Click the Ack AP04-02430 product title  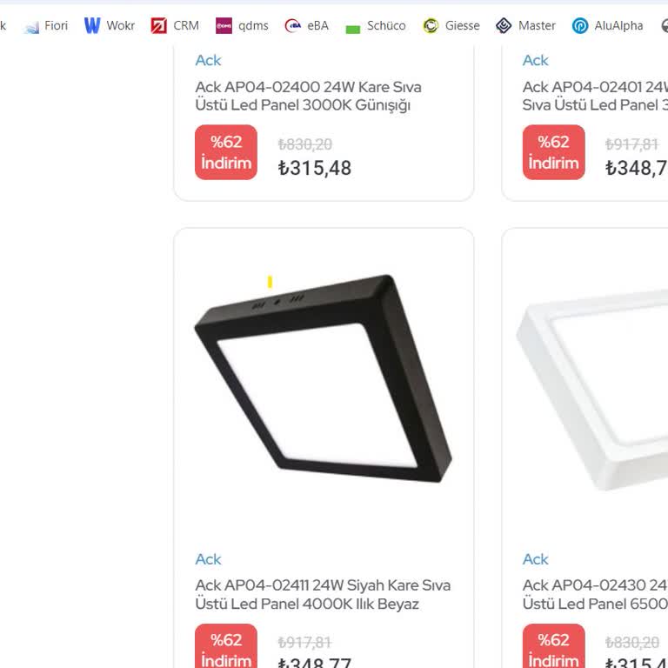tap(595, 594)
